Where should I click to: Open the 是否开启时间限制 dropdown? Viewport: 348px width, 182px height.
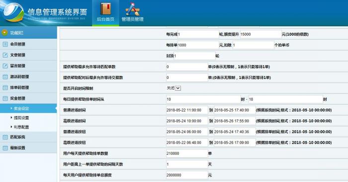point(178,88)
